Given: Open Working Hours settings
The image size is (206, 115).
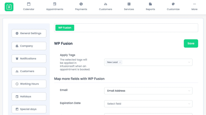Looking at the screenshot, I should 29,84.
